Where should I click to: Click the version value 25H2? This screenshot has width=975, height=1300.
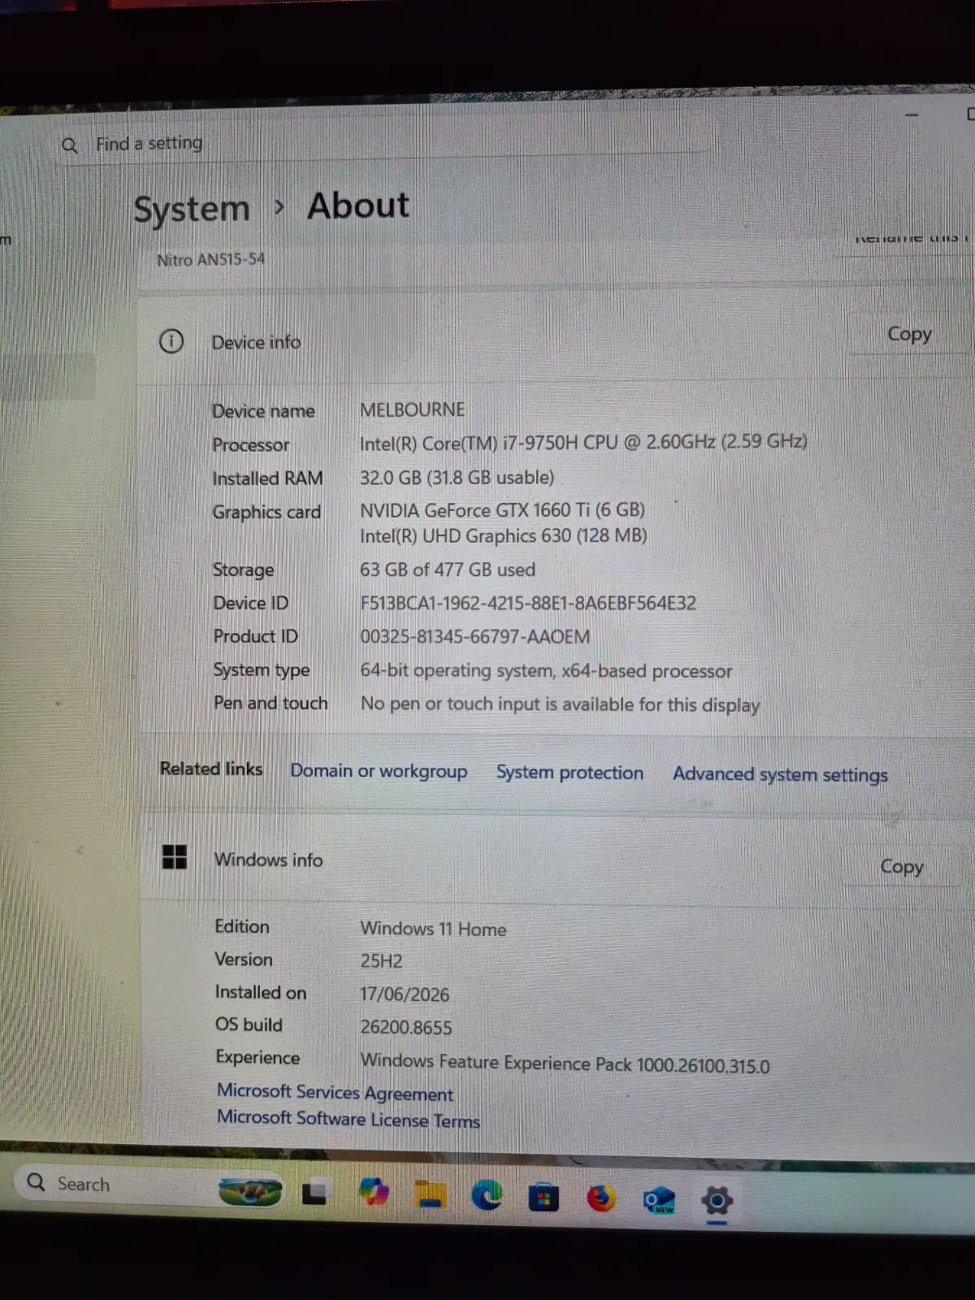tap(381, 961)
